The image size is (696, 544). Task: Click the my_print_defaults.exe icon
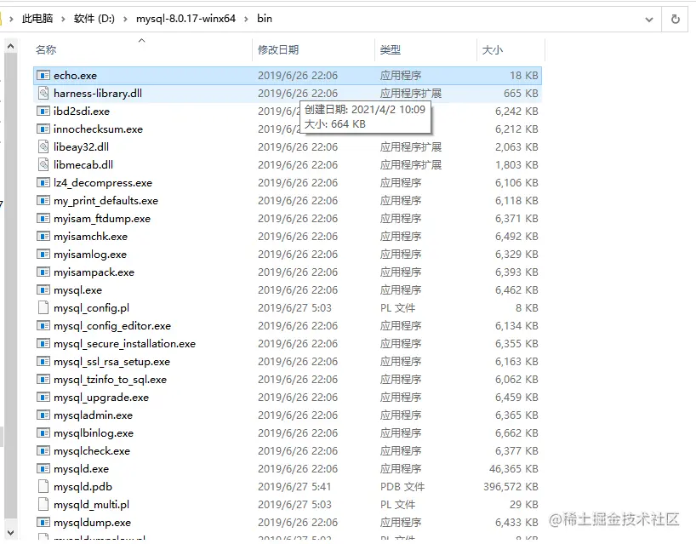(43, 201)
